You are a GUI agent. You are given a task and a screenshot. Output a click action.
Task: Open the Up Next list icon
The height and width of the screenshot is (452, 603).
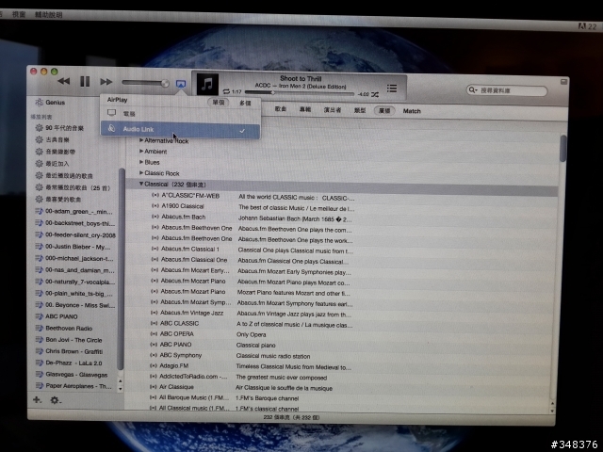(392, 89)
